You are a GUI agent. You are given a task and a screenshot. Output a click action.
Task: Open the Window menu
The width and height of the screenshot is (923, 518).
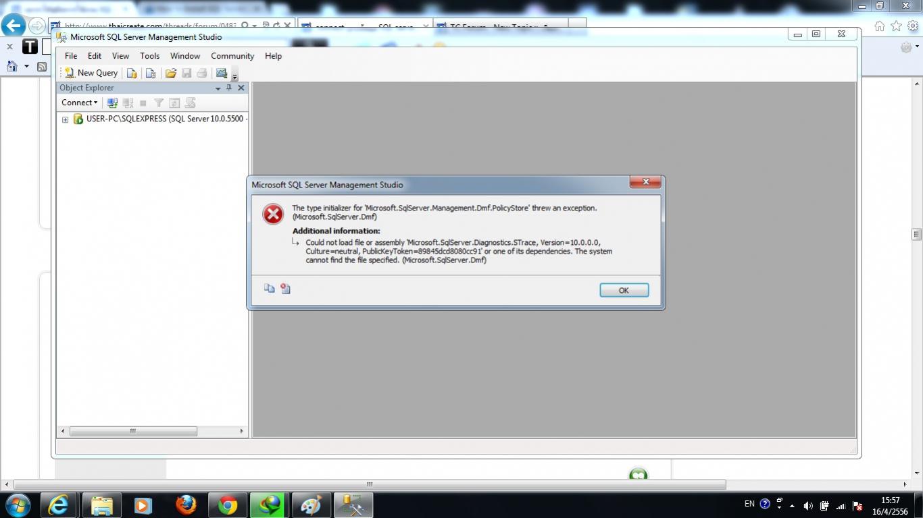(185, 56)
